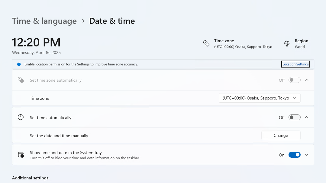Click the Time zone clock-globe icon in header
The width and height of the screenshot is (326, 183).
pos(206,43)
